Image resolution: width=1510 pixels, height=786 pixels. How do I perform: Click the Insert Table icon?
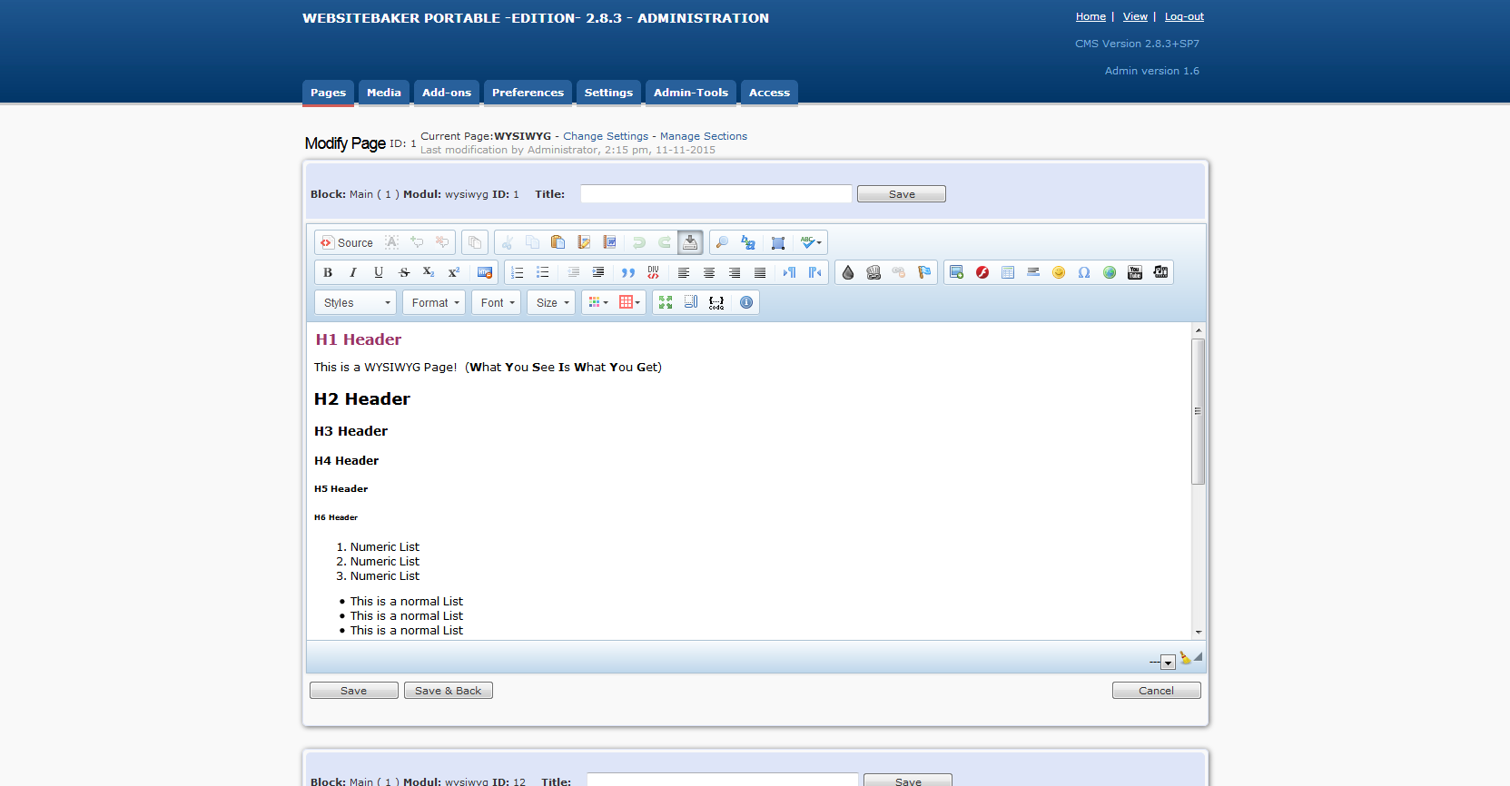1008,272
